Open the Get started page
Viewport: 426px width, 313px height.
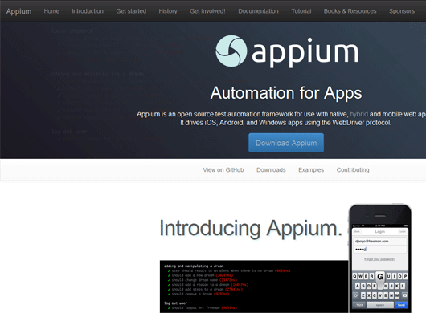click(131, 11)
